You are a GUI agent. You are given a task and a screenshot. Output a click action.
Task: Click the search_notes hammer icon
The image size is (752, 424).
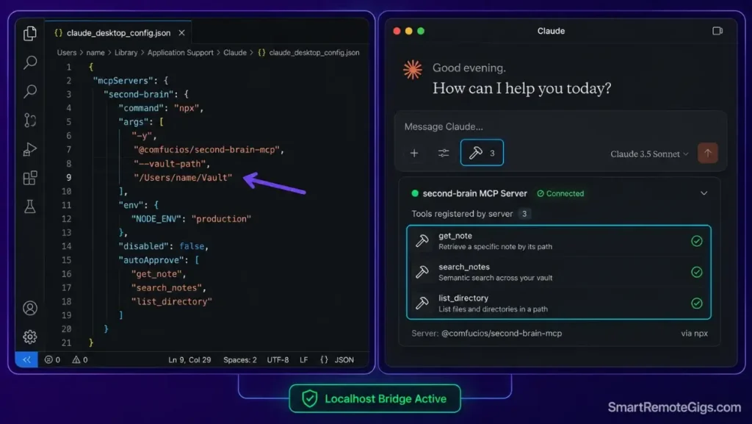[422, 272]
